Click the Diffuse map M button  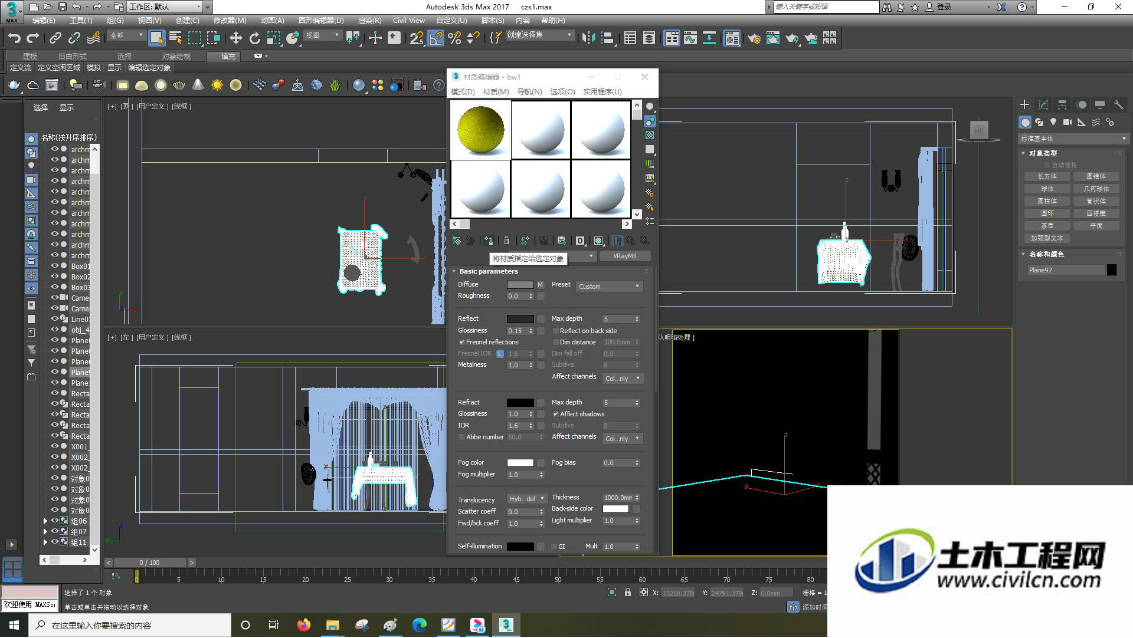pos(540,285)
